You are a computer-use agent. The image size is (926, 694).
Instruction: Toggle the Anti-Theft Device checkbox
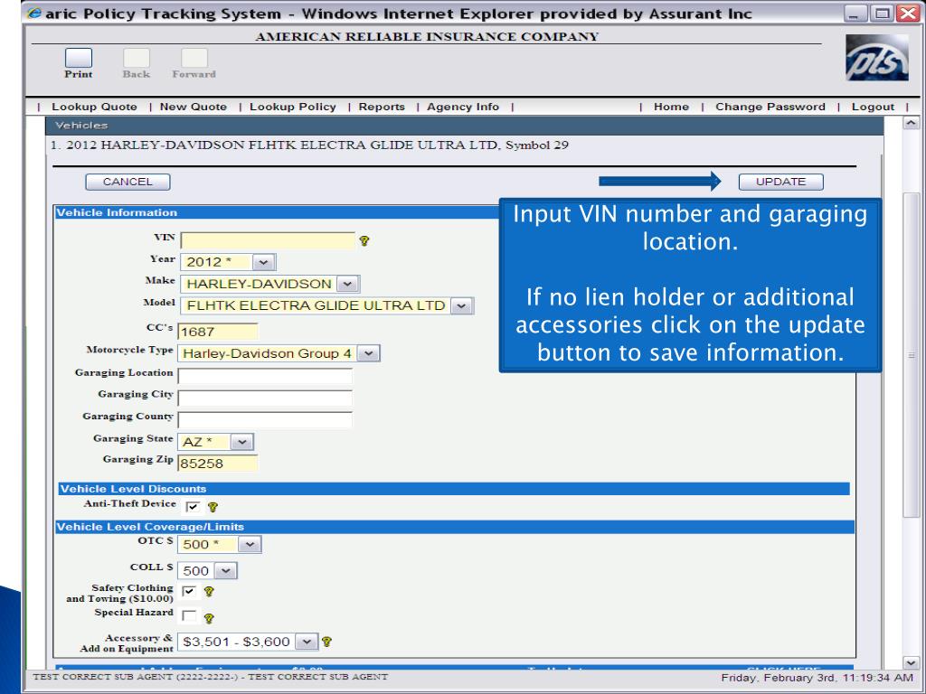[x=193, y=507]
